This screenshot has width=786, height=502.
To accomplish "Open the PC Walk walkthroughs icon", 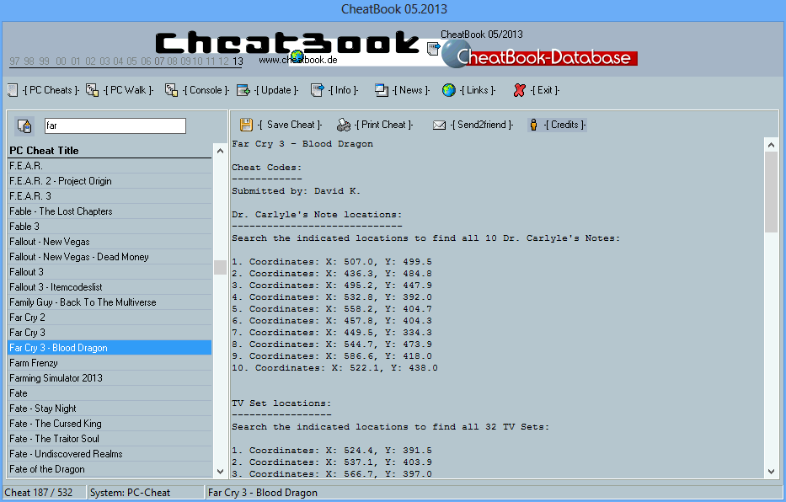I will click(92, 90).
